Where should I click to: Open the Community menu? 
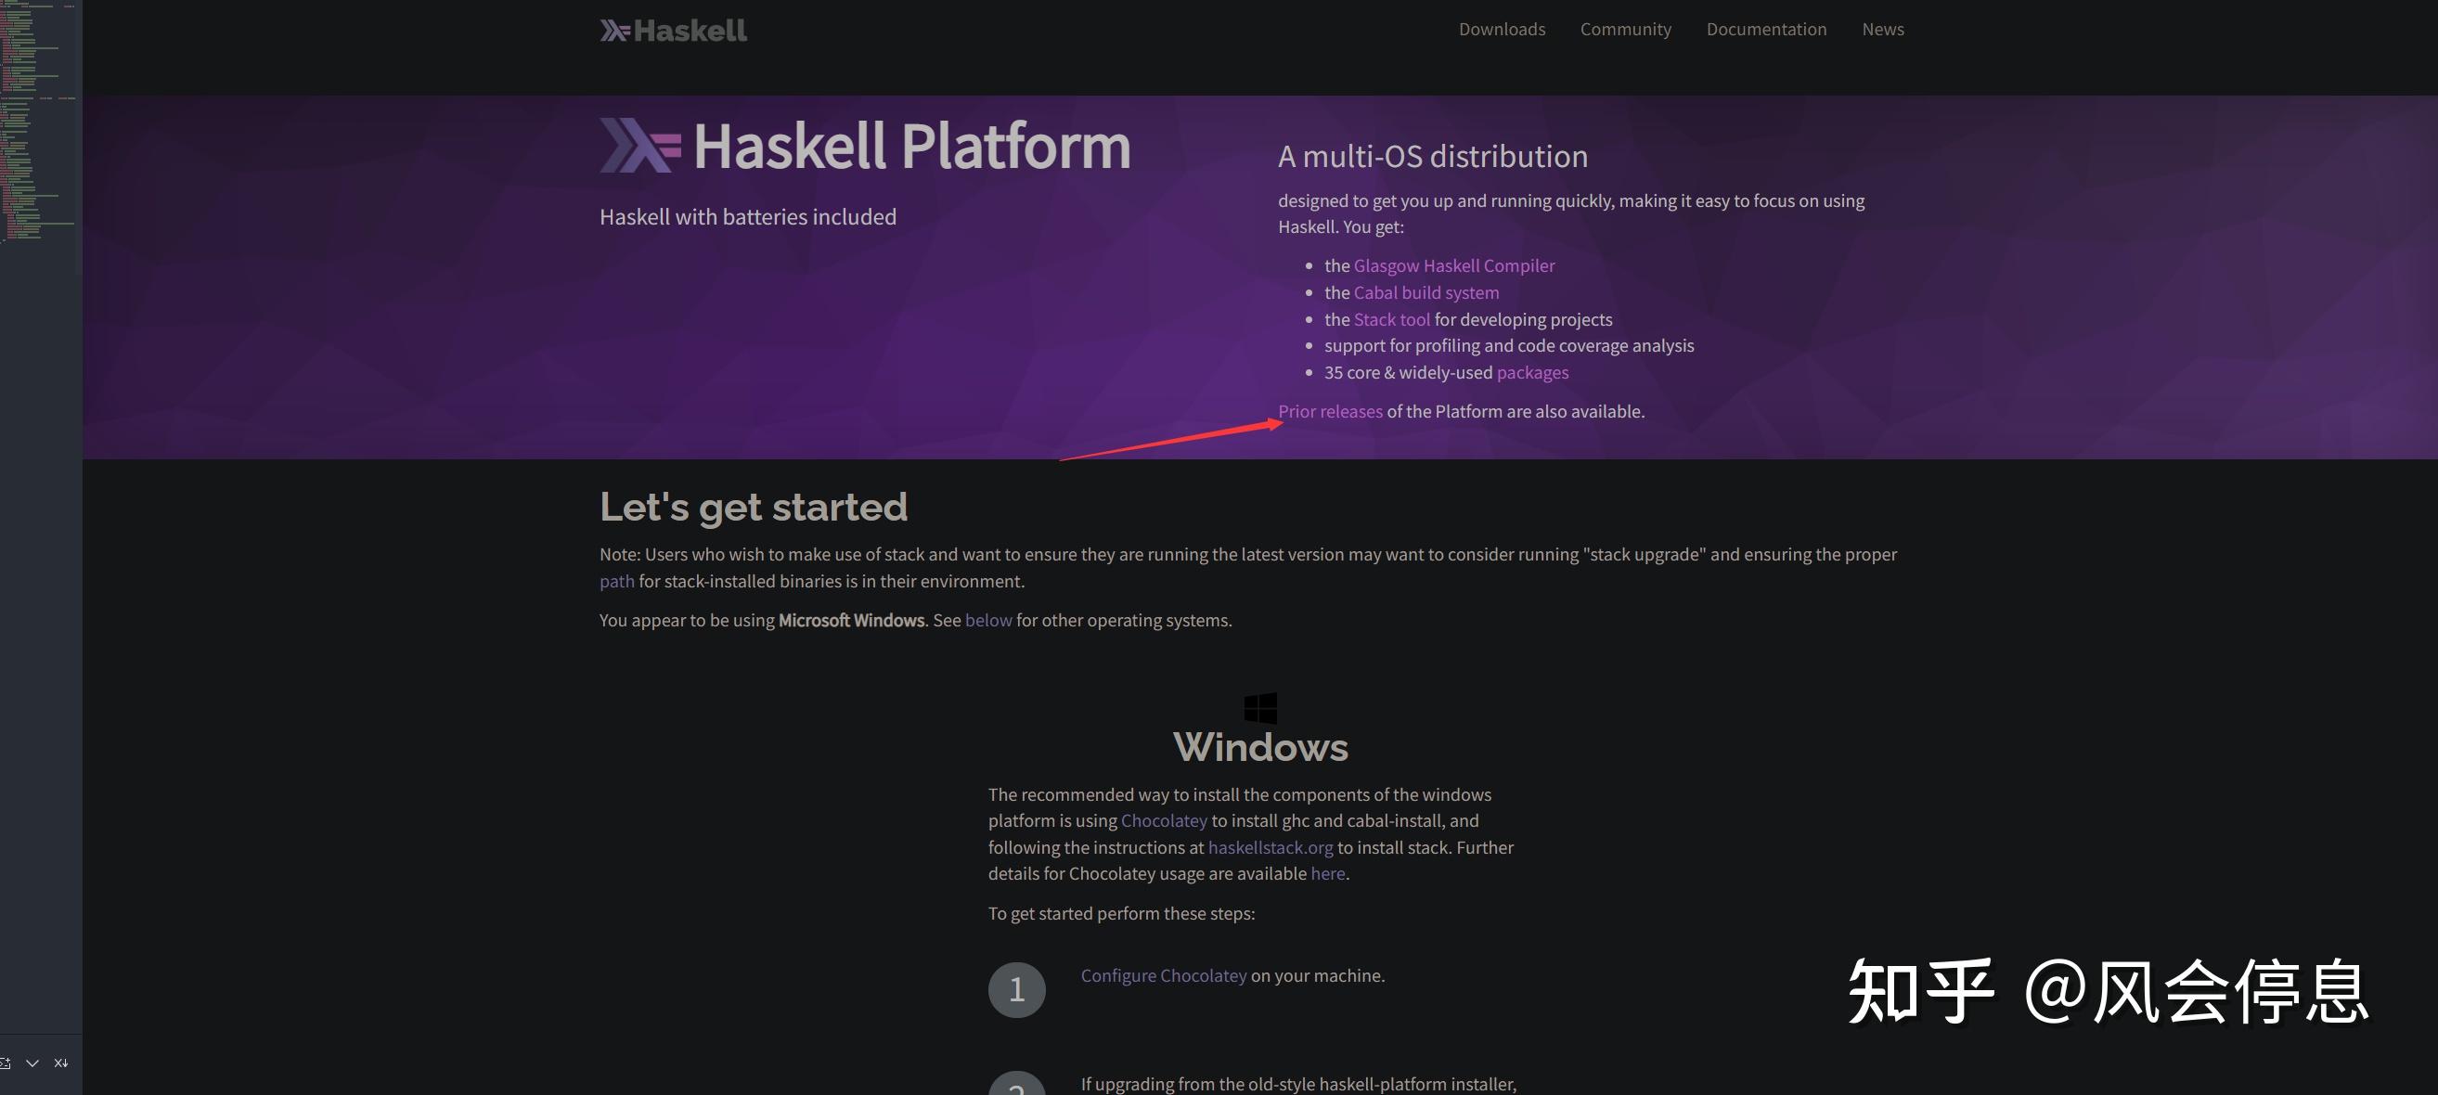click(x=1625, y=29)
